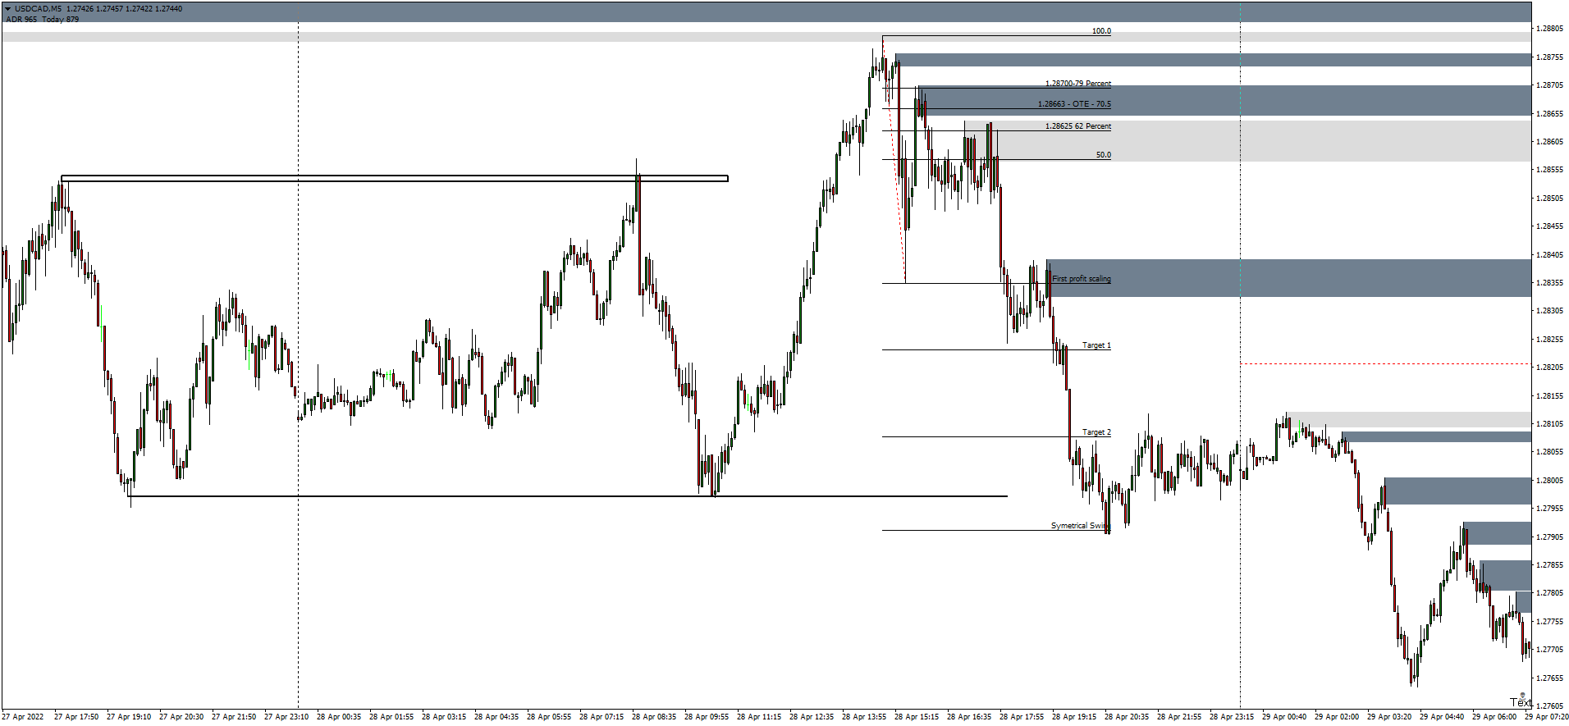Select the 1.28663 - OTE - 70.5 label

click(x=1074, y=104)
